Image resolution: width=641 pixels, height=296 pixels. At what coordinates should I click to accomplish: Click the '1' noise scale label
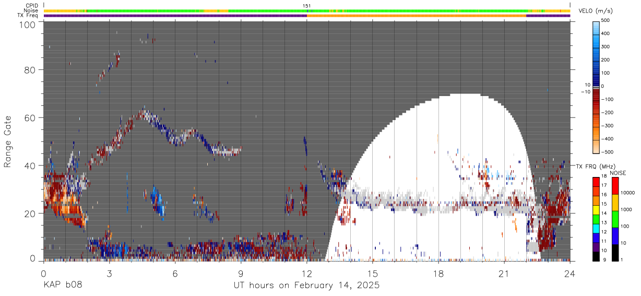623,259
